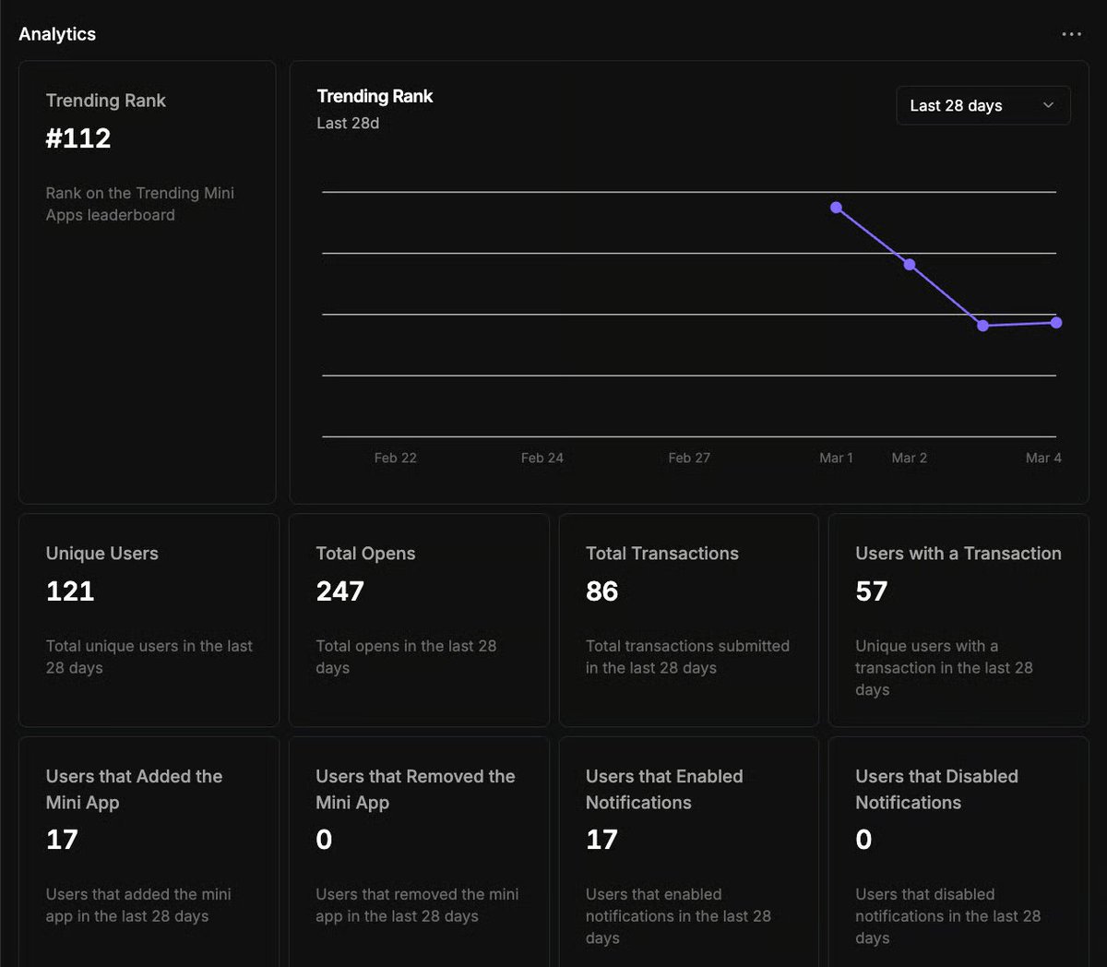The width and height of the screenshot is (1107, 967).
Task: Click the Mar 1 data point on chart
Action: point(837,208)
